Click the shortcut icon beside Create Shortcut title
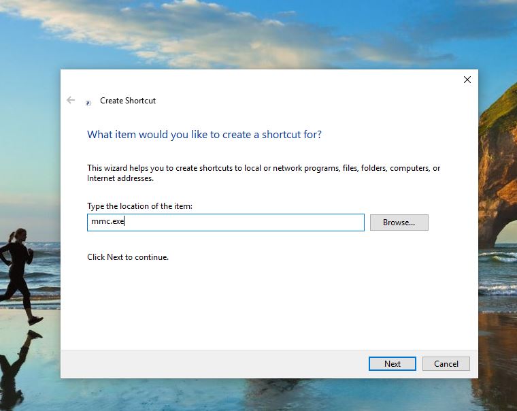Viewport: 517px width, 411px height. [x=88, y=103]
